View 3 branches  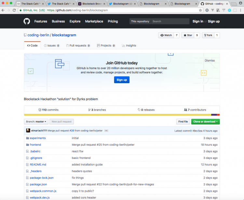pyautogui.click(x=97, y=110)
